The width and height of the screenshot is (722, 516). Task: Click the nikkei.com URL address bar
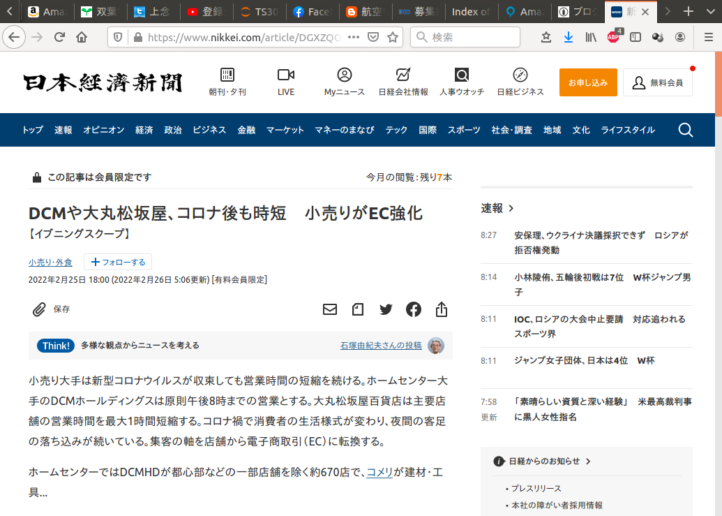tap(244, 37)
